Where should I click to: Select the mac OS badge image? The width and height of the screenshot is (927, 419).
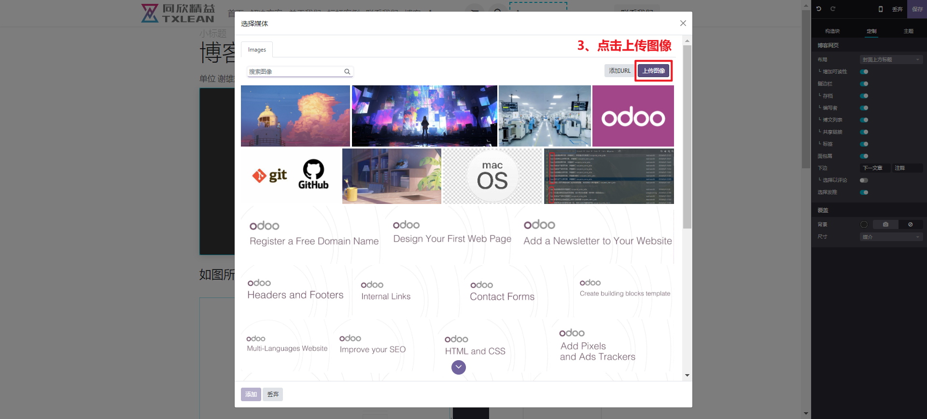[x=492, y=176]
